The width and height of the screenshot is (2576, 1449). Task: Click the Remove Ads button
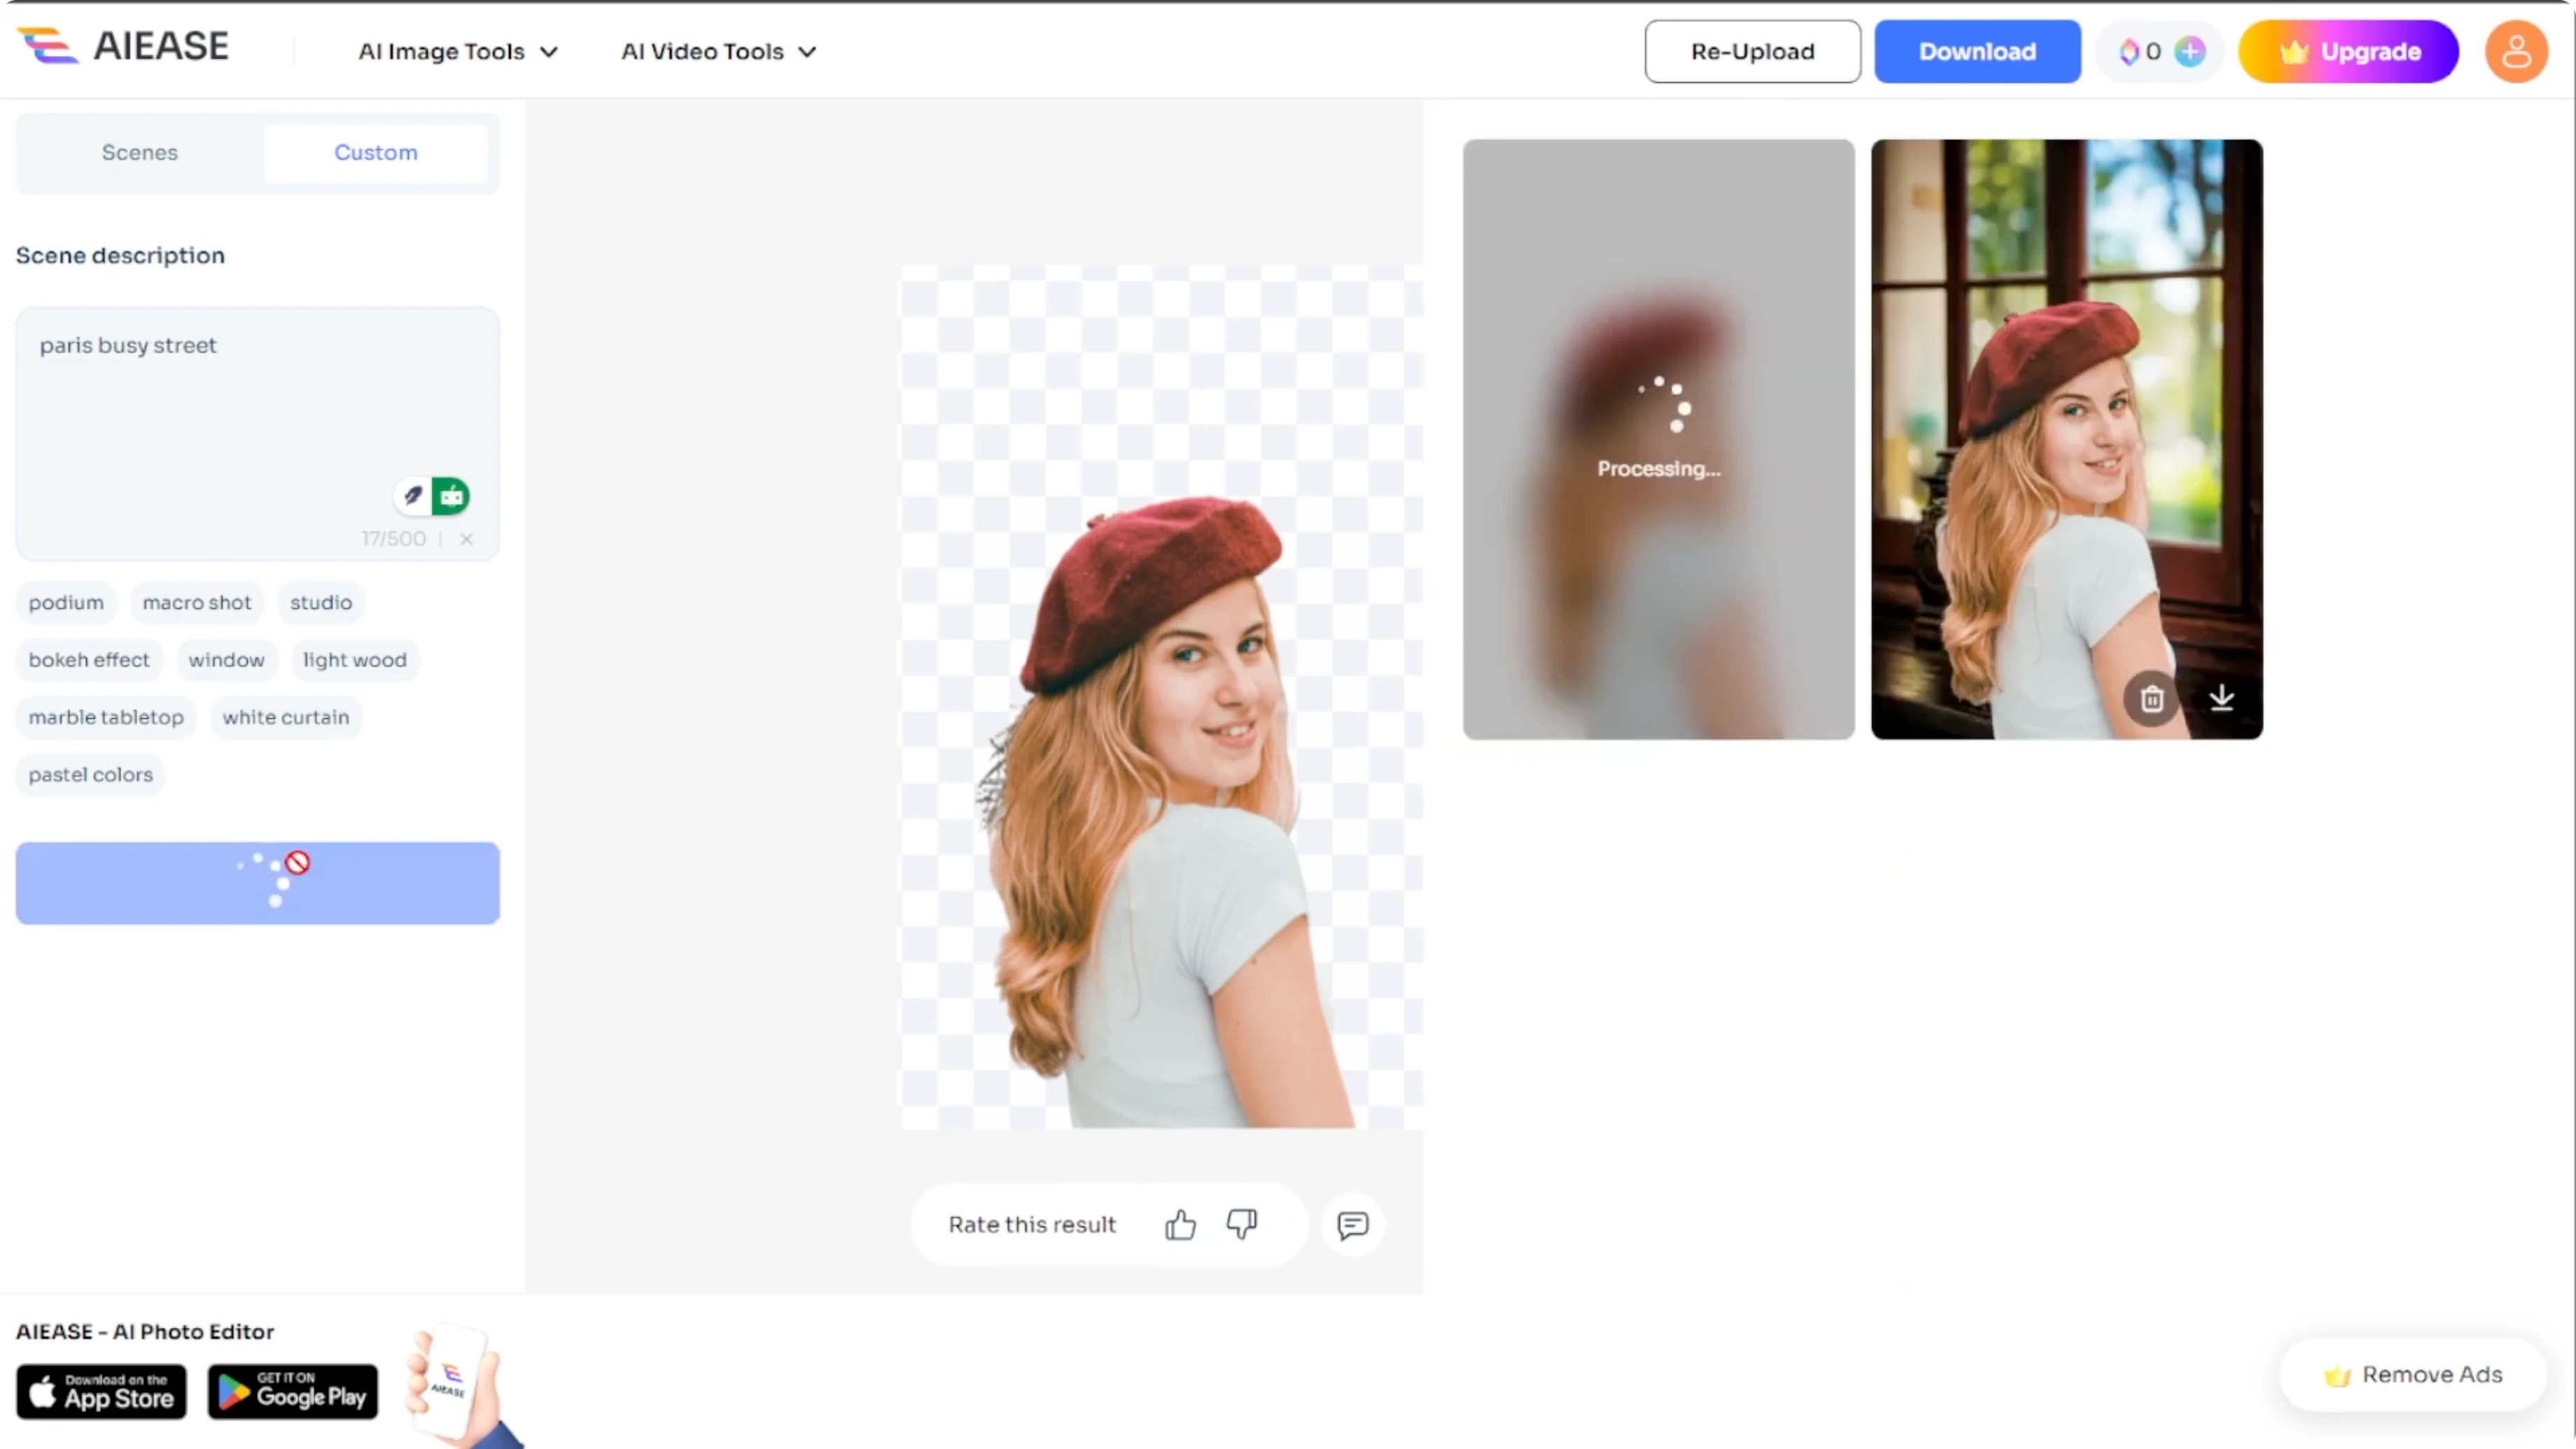[x=2412, y=1375]
